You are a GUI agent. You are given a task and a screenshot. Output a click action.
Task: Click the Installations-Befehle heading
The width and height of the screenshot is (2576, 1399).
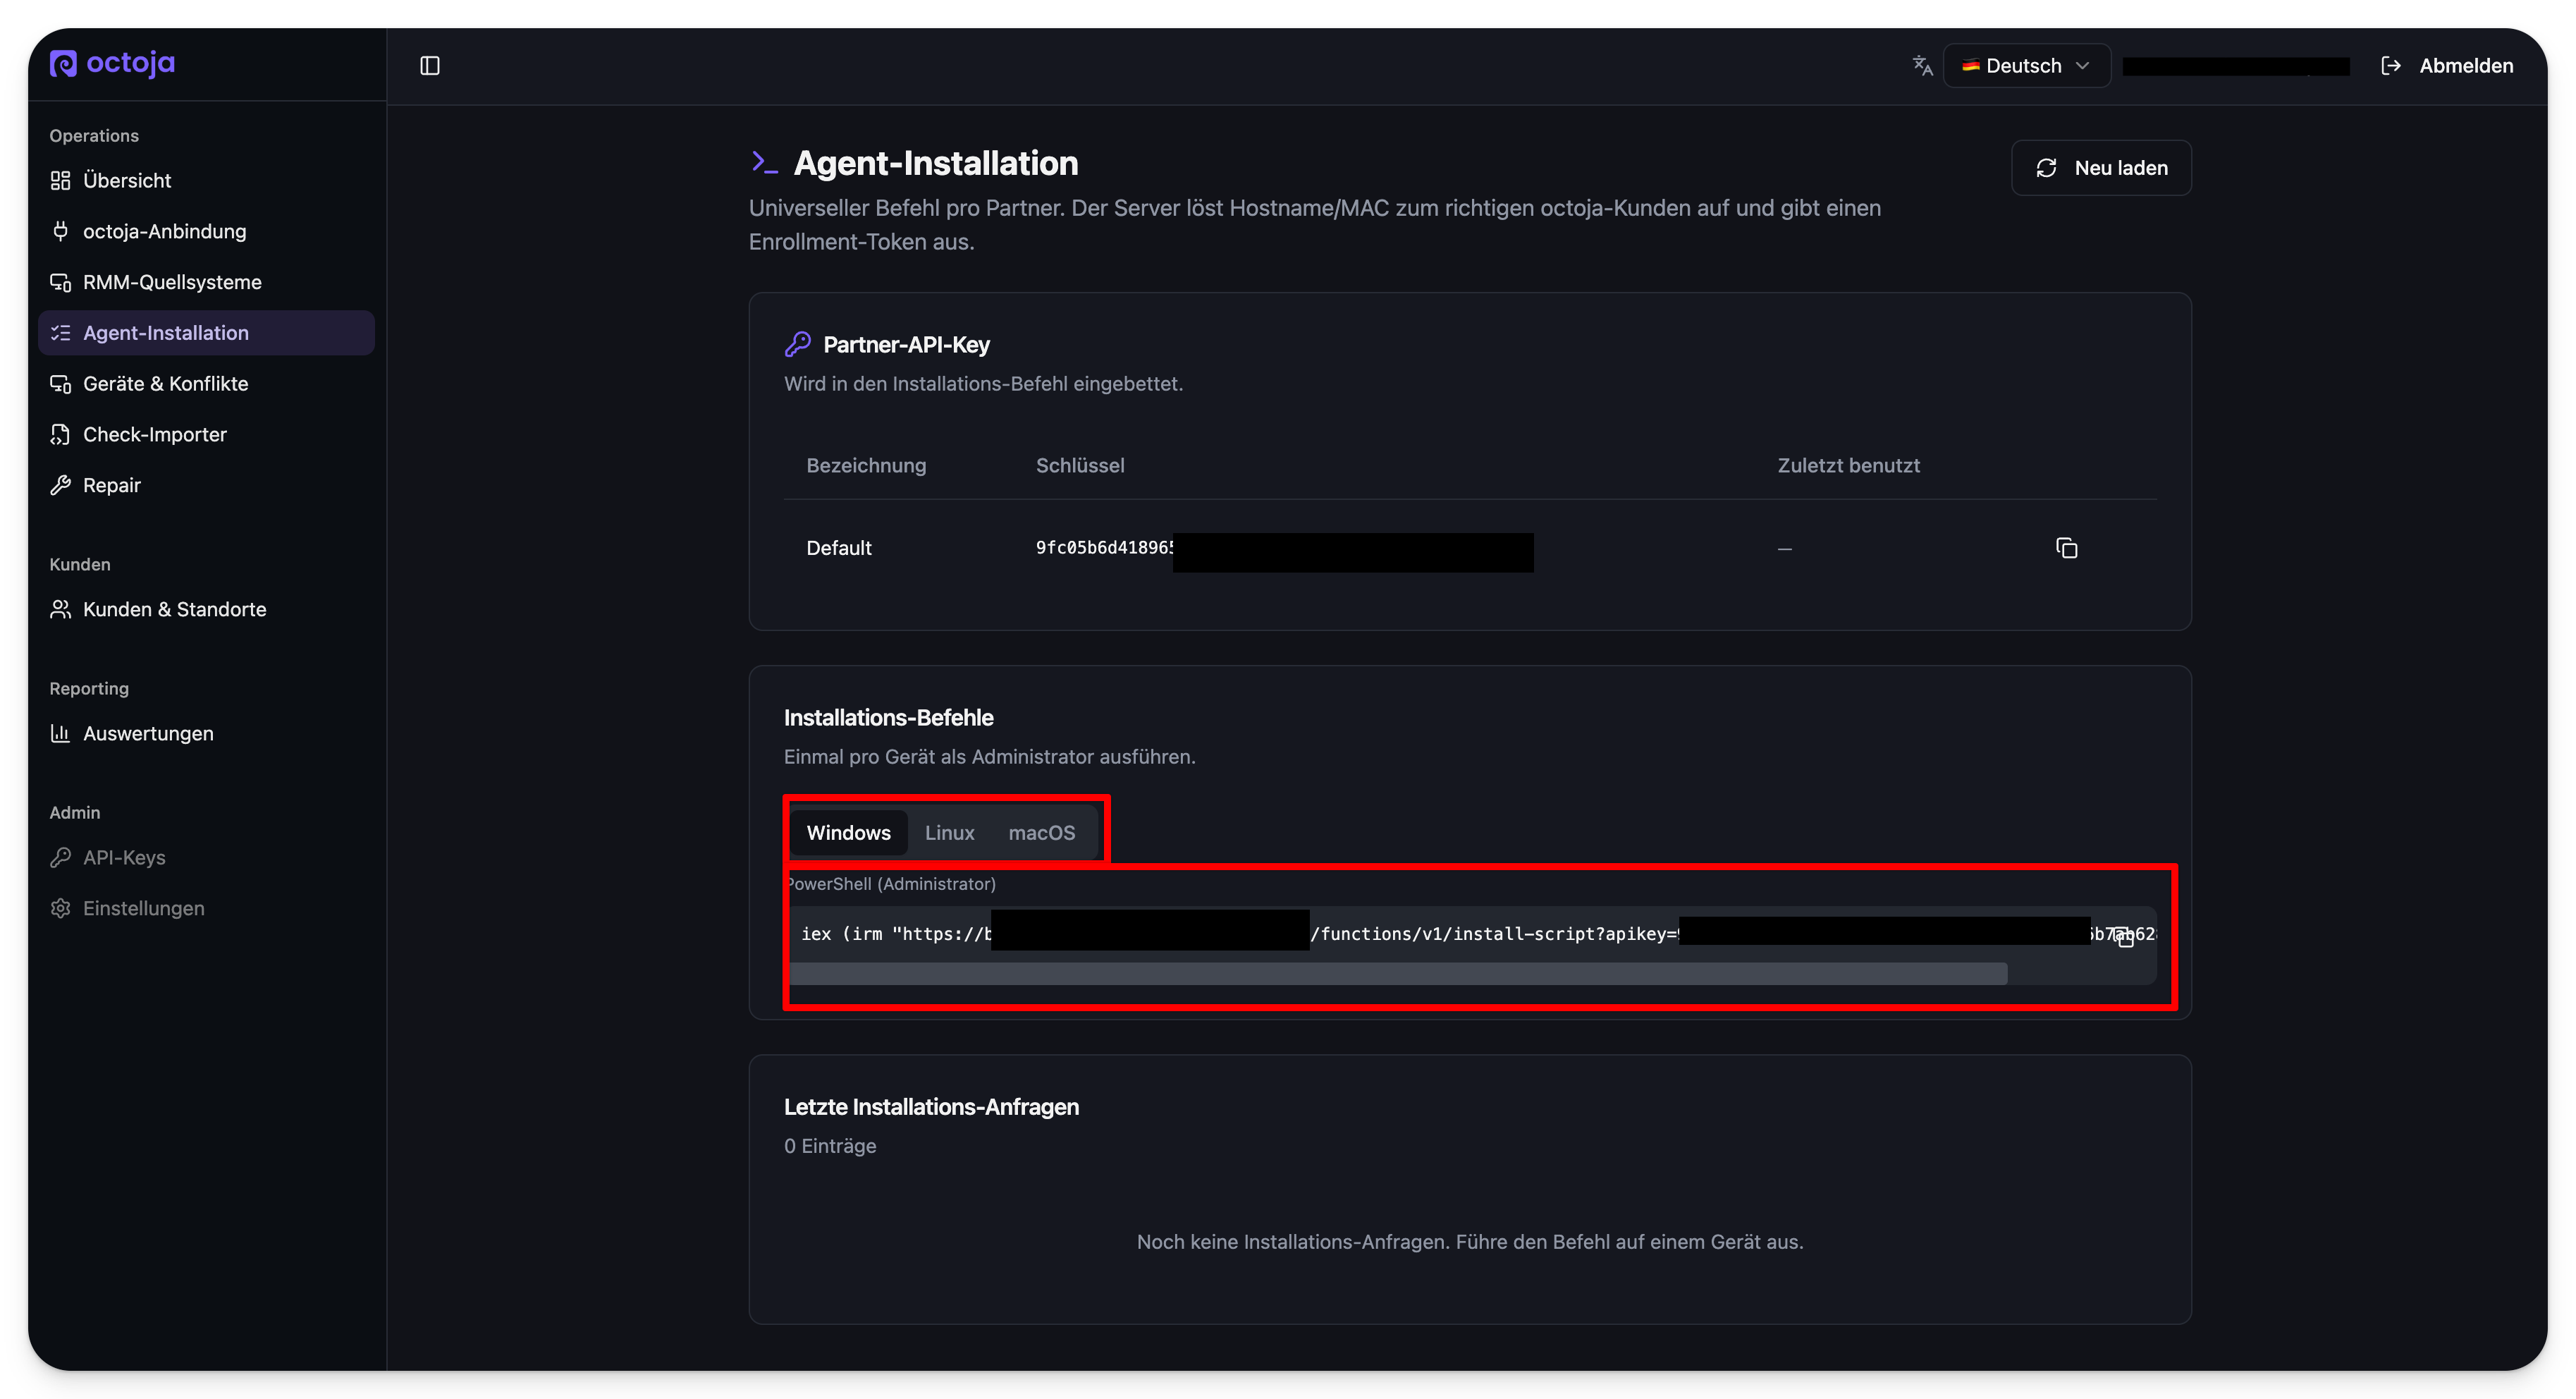click(x=888, y=718)
